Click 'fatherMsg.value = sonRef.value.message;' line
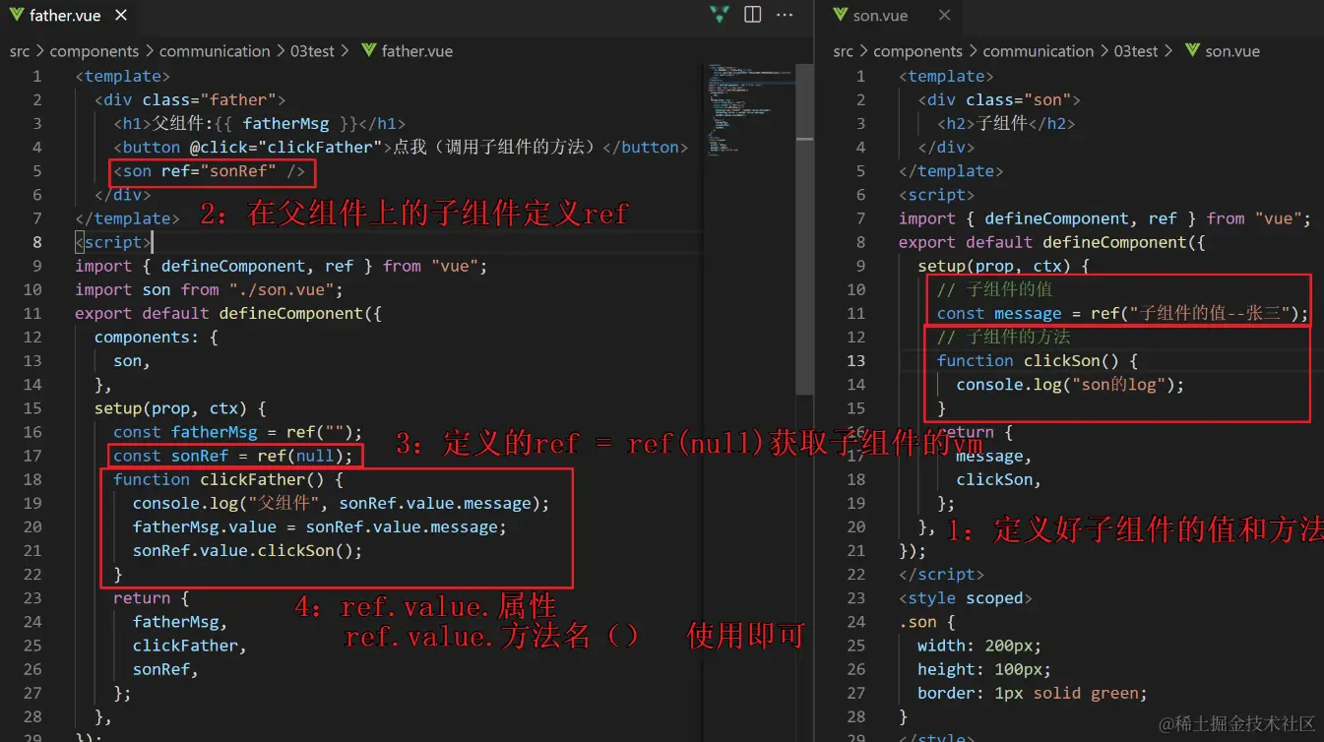The image size is (1324, 742). (x=320, y=526)
